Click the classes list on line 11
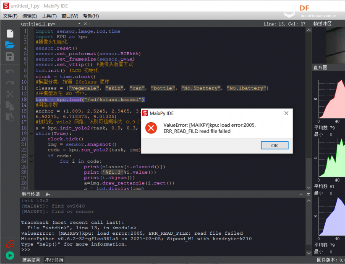The height and width of the screenshot is (264, 345). 152,88
